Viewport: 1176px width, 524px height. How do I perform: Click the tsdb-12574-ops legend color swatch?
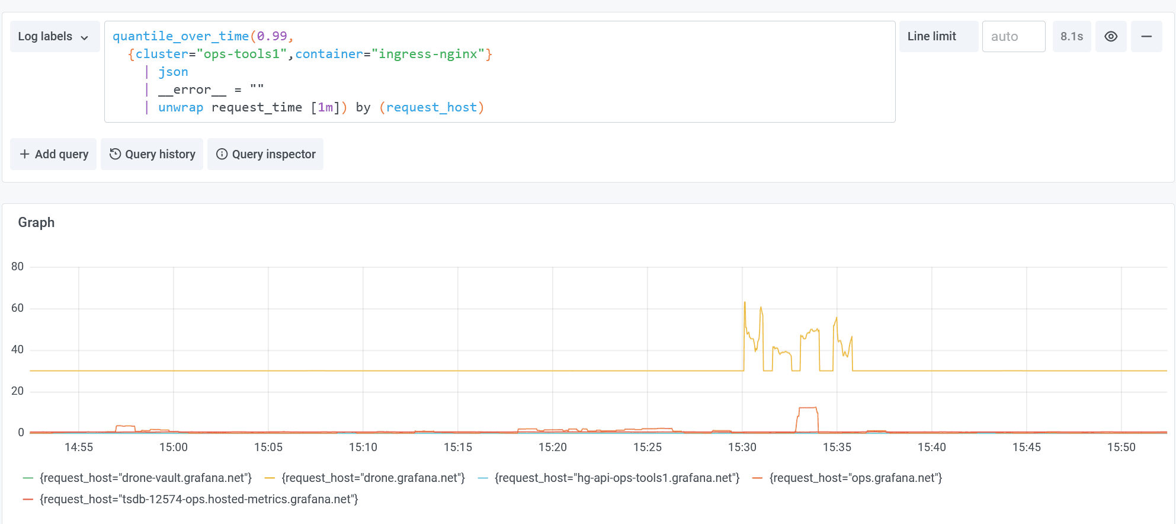coord(27,499)
